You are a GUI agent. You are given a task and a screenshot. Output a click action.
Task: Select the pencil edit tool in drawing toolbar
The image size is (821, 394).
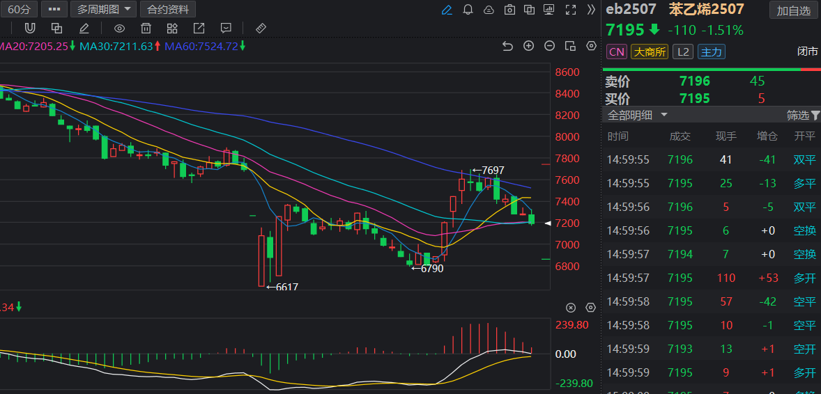tap(84, 28)
